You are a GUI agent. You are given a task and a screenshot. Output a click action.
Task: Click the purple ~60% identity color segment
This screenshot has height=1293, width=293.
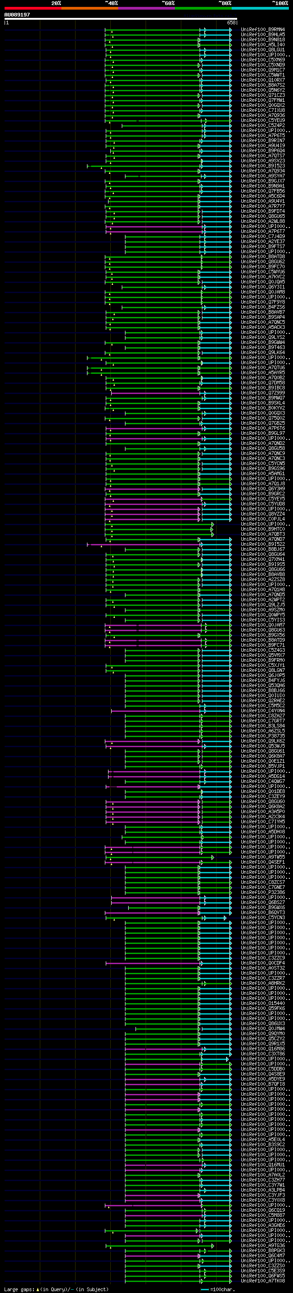click(146, 9)
